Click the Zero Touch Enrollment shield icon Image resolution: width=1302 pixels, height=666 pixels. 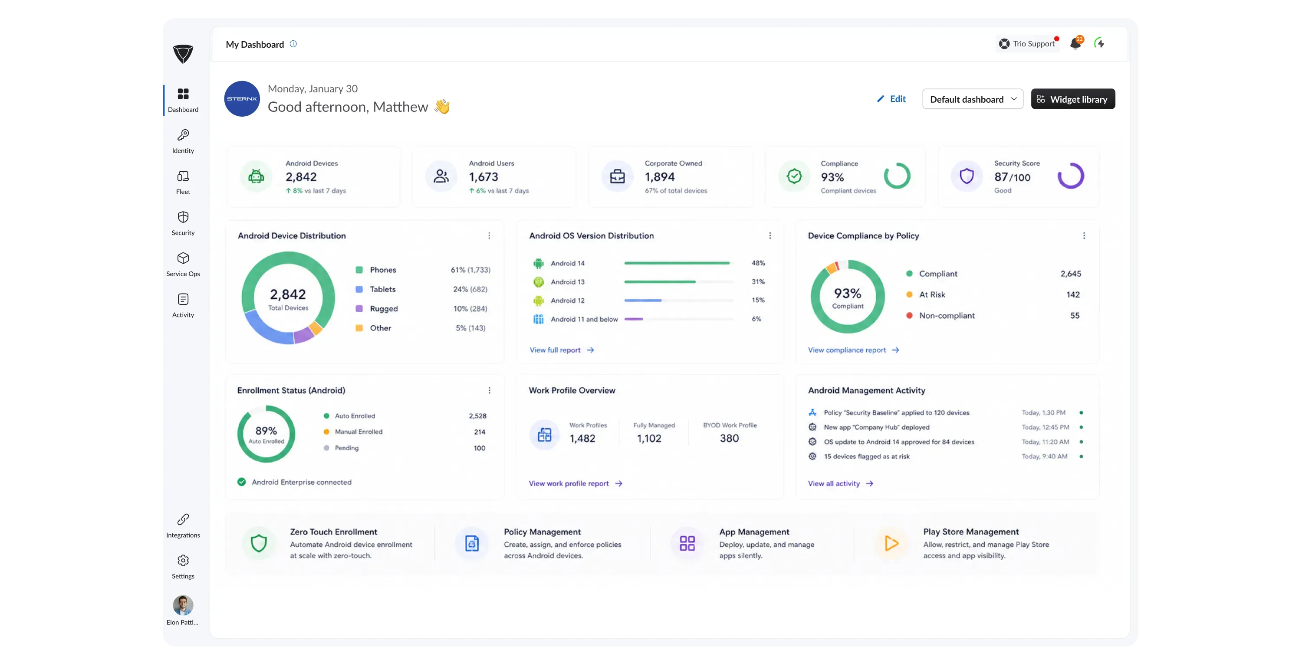[259, 543]
